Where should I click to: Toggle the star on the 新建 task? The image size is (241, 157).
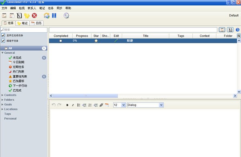pos(96,40)
